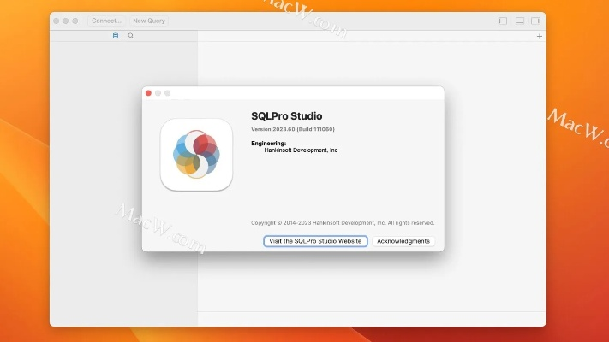Select the database connections sidebar icon
Viewport: 609px width, 342px height.
pyautogui.click(x=116, y=36)
